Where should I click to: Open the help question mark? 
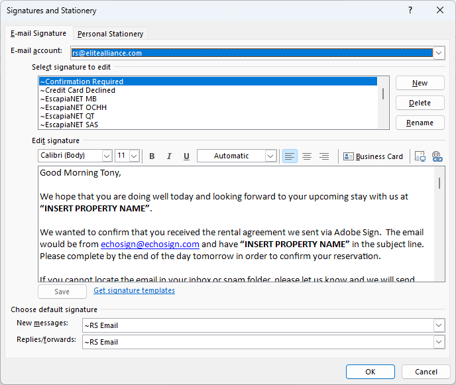(410, 10)
